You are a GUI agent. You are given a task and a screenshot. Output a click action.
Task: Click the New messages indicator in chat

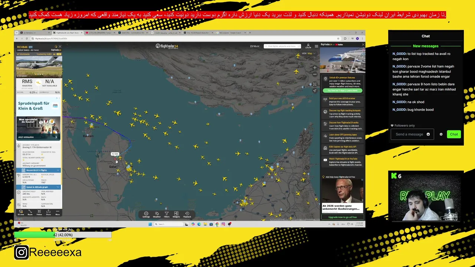(x=426, y=46)
